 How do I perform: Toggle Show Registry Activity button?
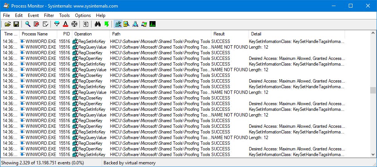[x=118, y=24]
